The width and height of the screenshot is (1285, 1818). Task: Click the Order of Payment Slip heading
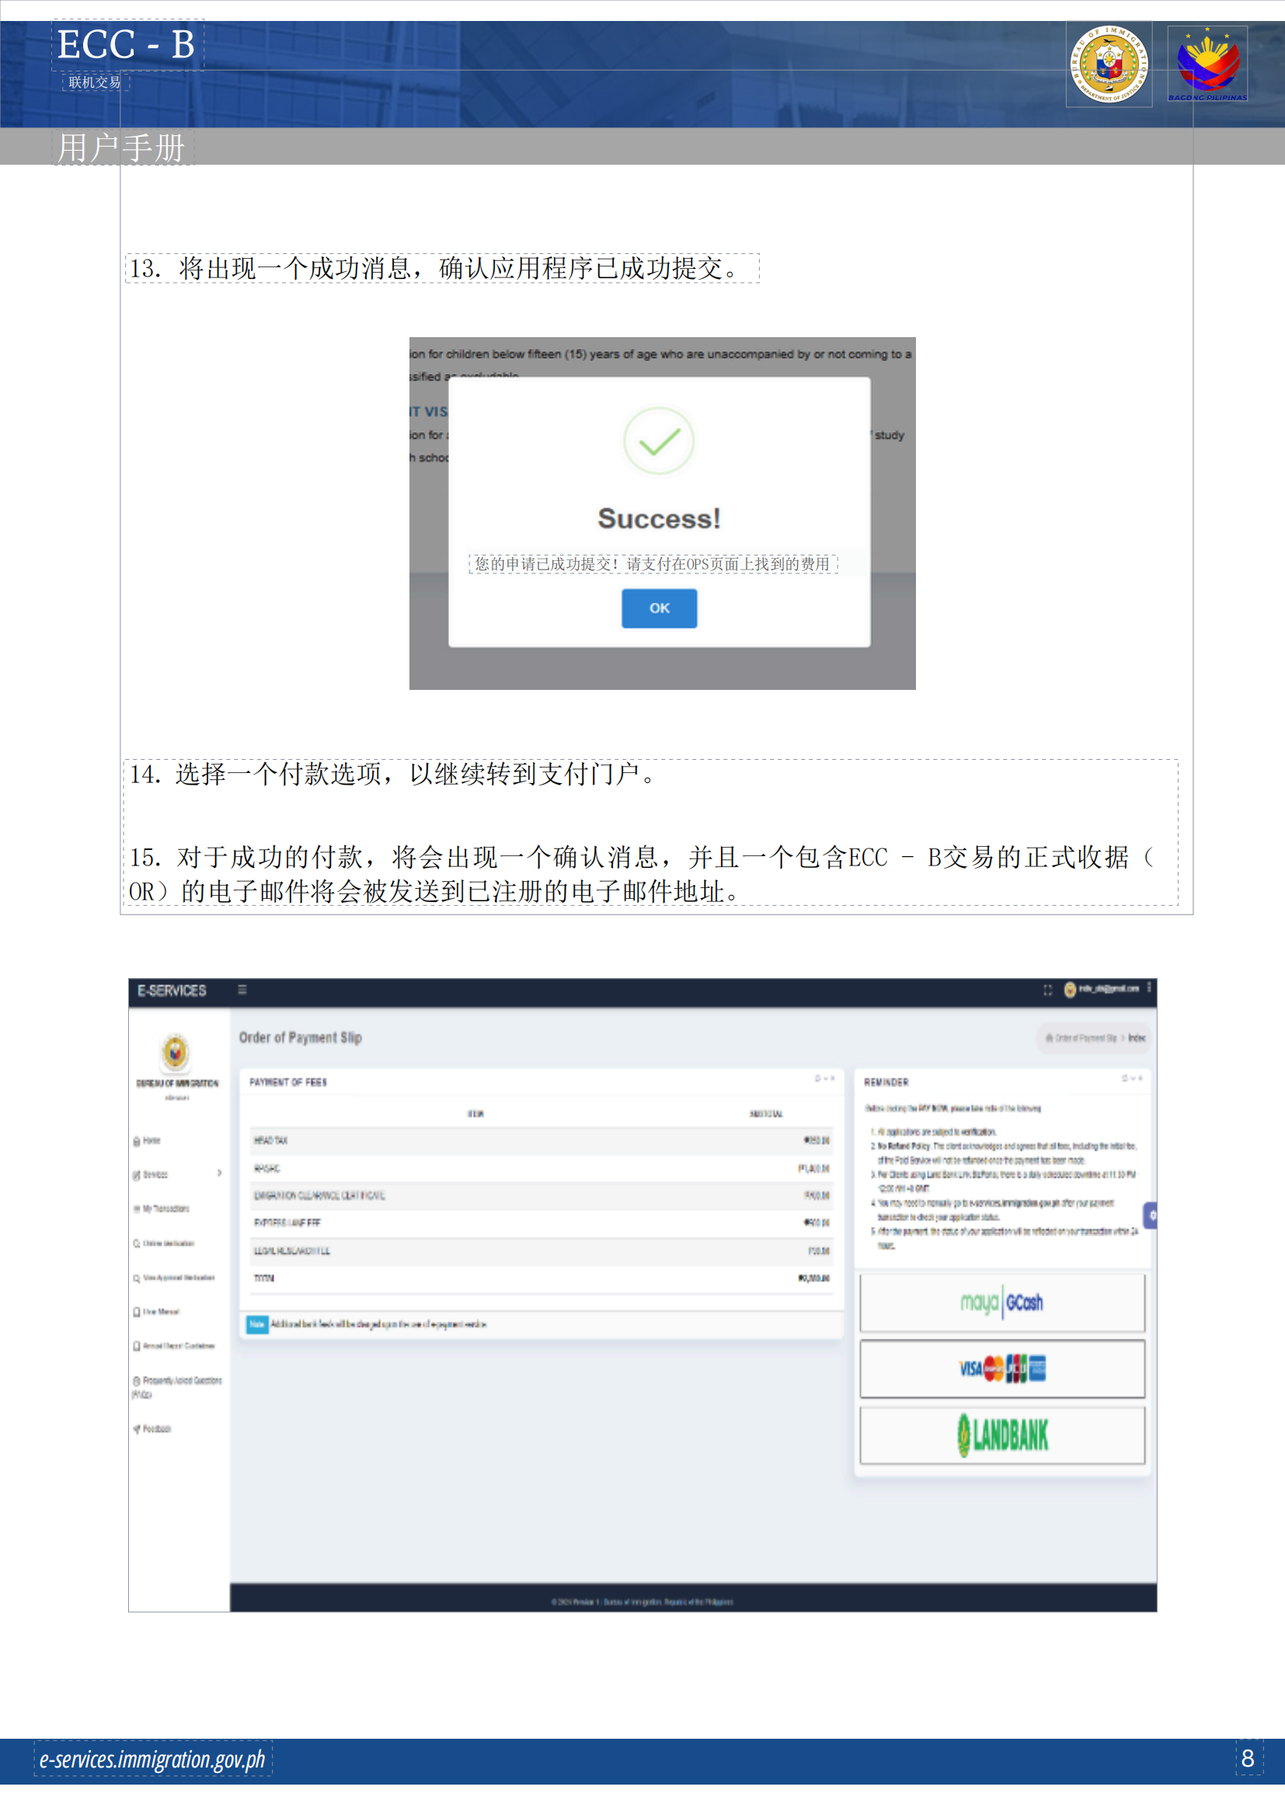pos(301,1037)
